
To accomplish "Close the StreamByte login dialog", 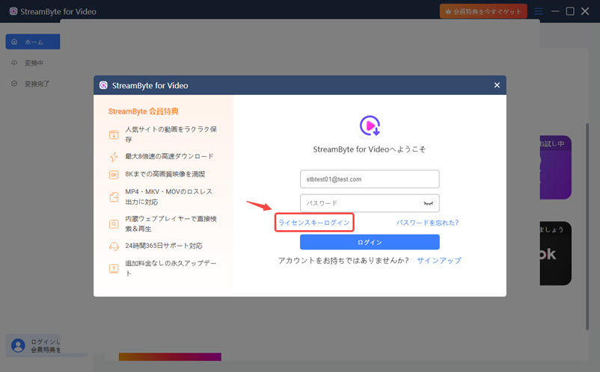I will [497, 85].
